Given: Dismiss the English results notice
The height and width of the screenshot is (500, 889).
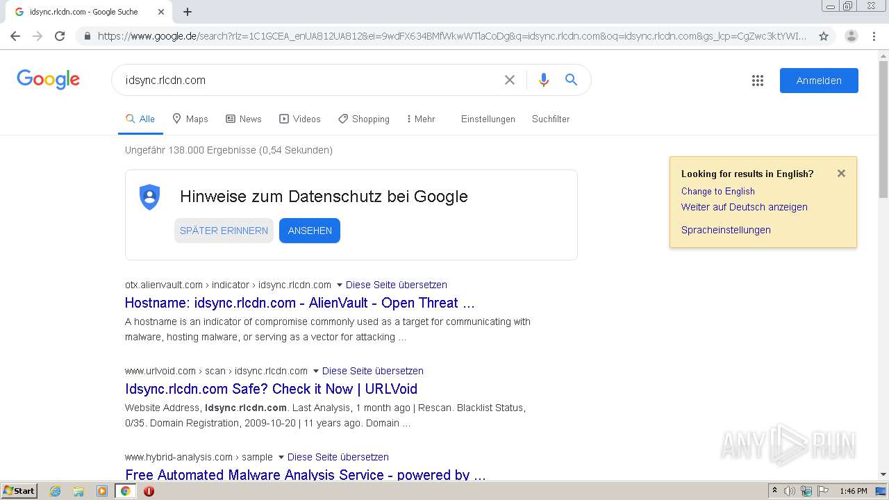Looking at the screenshot, I should tap(841, 174).
